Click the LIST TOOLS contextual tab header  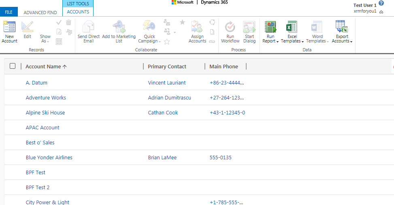(x=78, y=4)
